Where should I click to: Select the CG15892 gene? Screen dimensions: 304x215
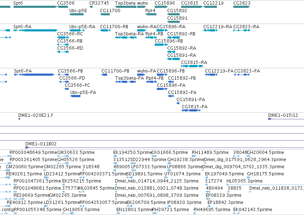point(174,14)
